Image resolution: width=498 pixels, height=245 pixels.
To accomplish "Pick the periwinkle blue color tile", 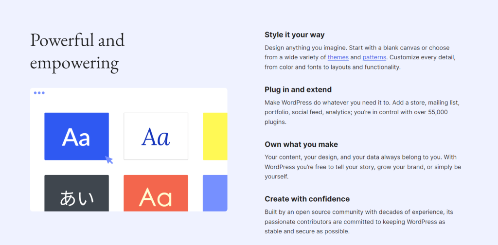I will 215,193.
